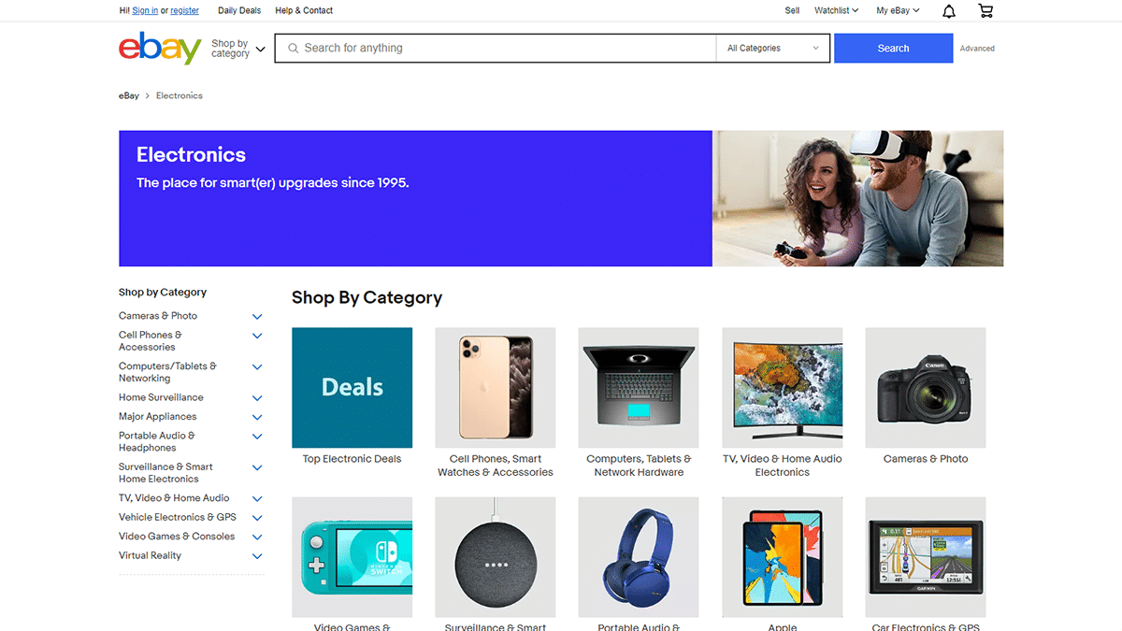Click the Sign in link
Screen dimensions: 1122x631
145,11
